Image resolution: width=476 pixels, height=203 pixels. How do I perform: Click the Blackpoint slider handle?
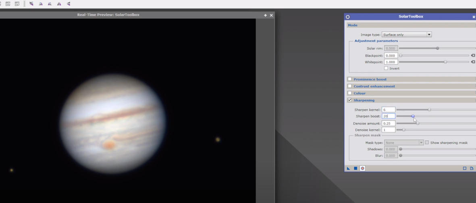tap(401, 55)
